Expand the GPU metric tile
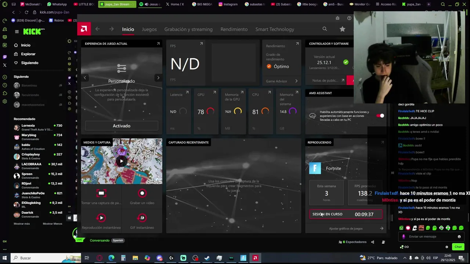This screenshot has height=264, width=470. click(214, 92)
